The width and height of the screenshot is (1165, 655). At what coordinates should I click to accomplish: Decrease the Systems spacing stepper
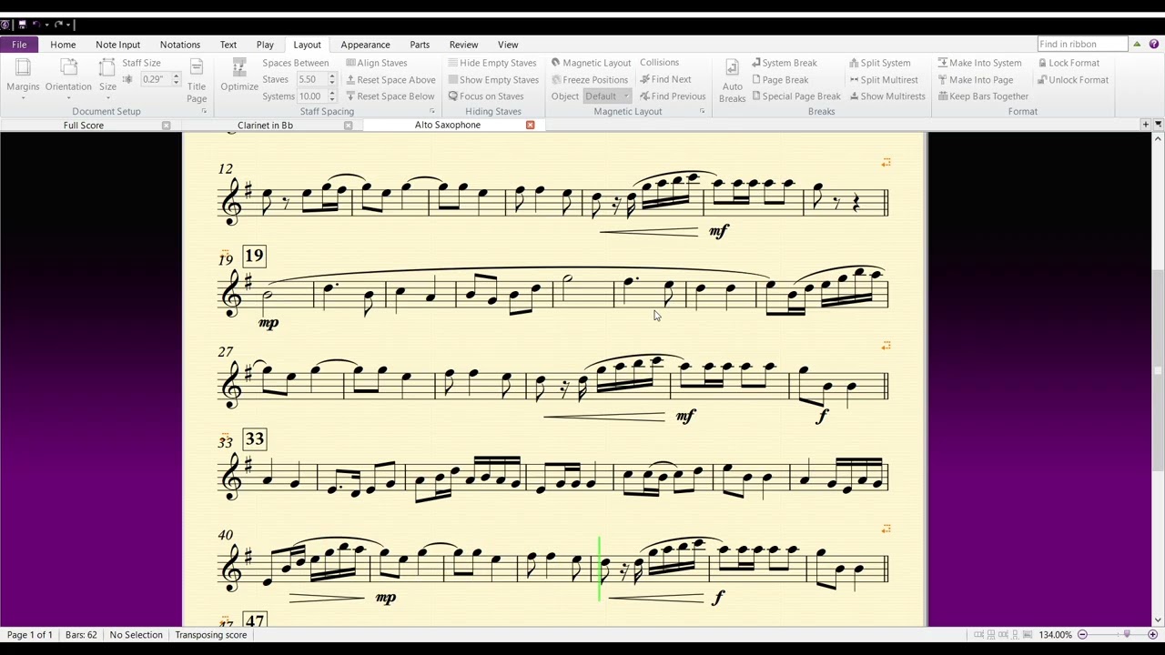click(331, 99)
